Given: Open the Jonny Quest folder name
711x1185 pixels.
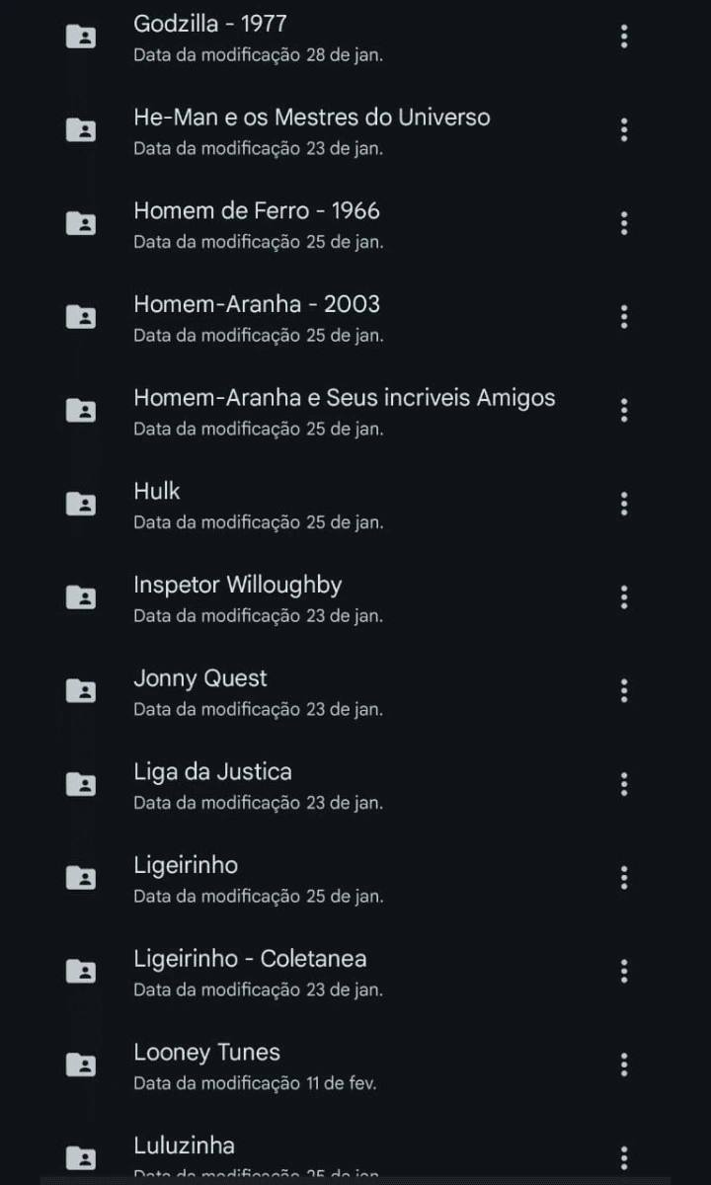Looking at the screenshot, I should click(200, 678).
